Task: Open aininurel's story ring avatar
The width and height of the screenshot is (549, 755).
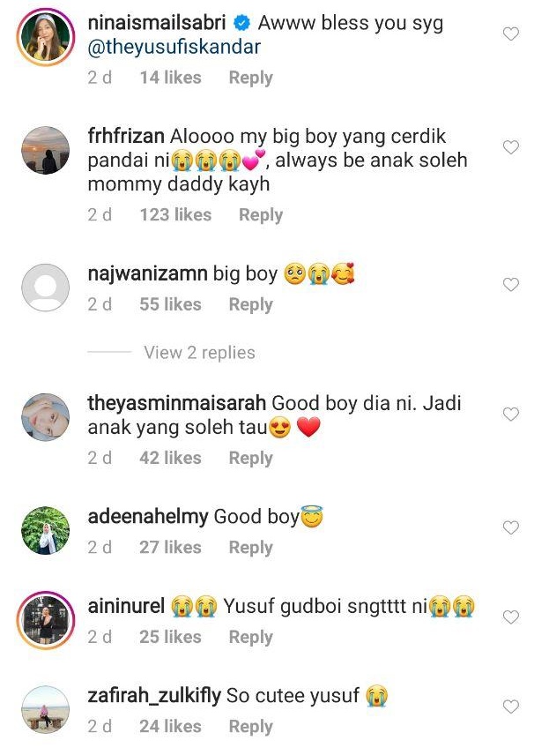Action: click(x=46, y=620)
